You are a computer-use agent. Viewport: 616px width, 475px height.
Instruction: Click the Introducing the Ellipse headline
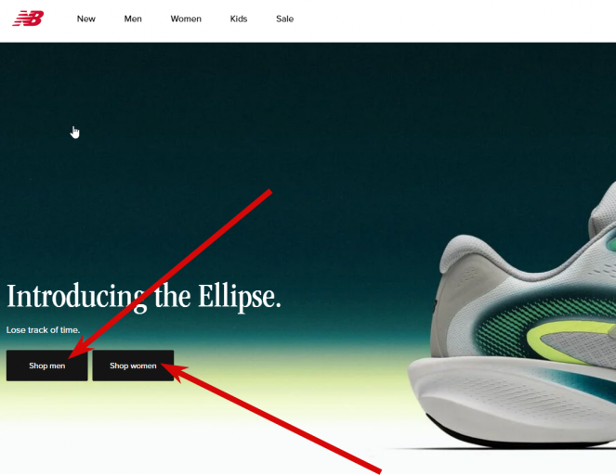[144, 297]
